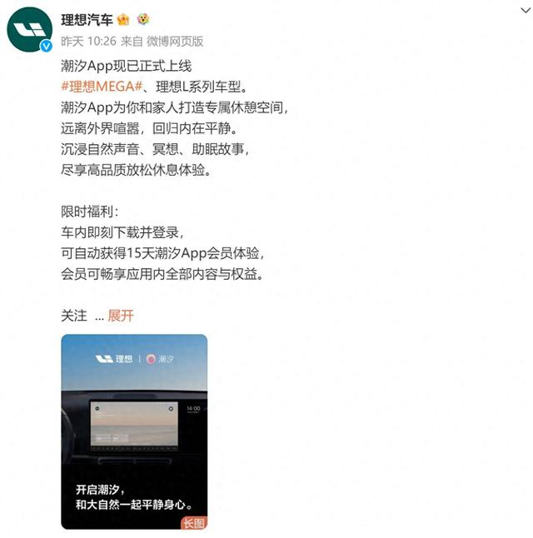Open the 昨天 10:26 timestamp link
The image size is (533, 538).
point(88,41)
